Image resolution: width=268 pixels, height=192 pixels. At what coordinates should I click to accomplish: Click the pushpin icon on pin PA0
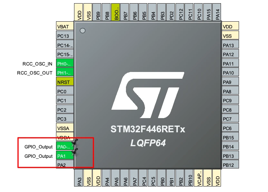click(x=75, y=143)
